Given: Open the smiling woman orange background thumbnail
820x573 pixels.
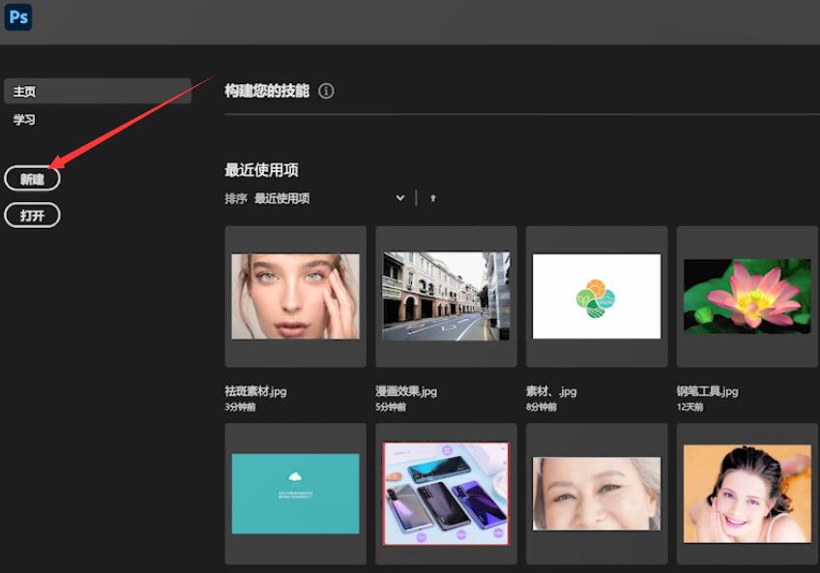Looking at the screenshot, I should coord(747,494).
